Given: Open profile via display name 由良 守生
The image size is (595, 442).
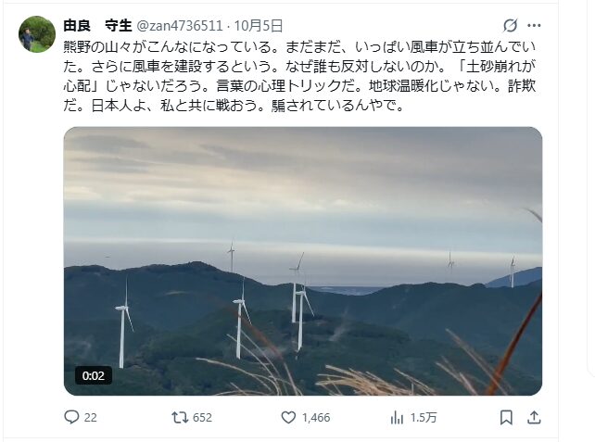Looking at the screenshot, I should point(97,26).
